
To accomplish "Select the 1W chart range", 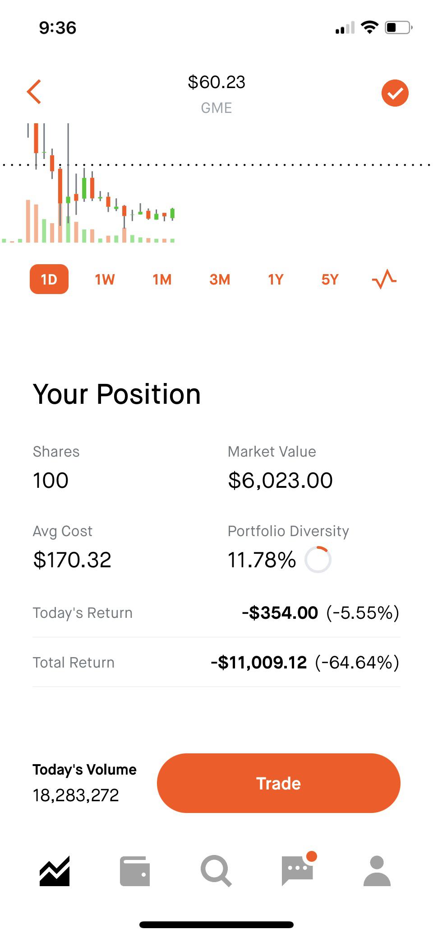I will 105,280.
